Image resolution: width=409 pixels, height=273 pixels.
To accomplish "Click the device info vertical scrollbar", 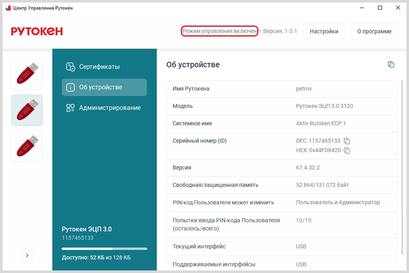I will 402,168.
